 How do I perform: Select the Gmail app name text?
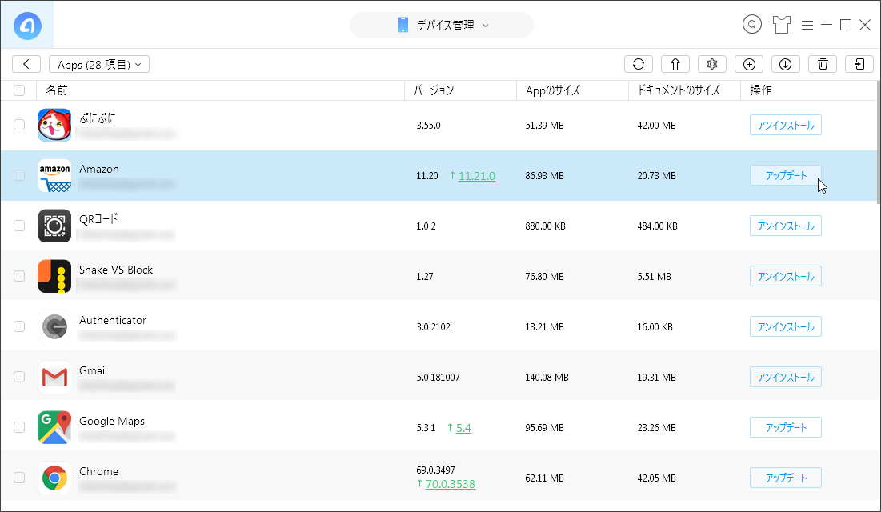pos(94,370)
